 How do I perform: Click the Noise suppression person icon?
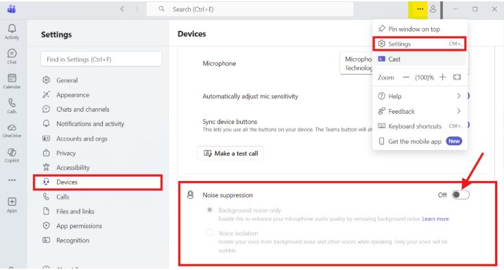(191, 195)
